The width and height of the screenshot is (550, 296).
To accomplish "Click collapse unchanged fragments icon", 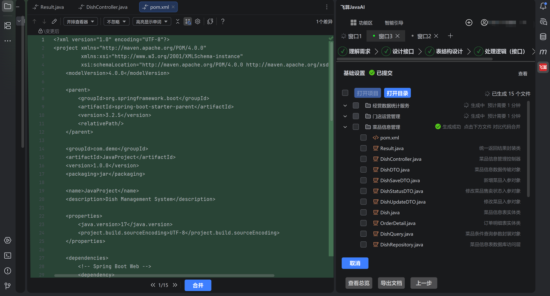I will pyautogui.click(x=177, y=21).
